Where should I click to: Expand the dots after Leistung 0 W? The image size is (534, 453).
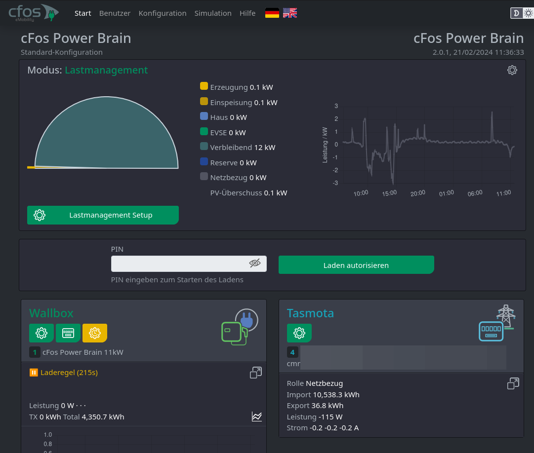[x=81, y=406]
